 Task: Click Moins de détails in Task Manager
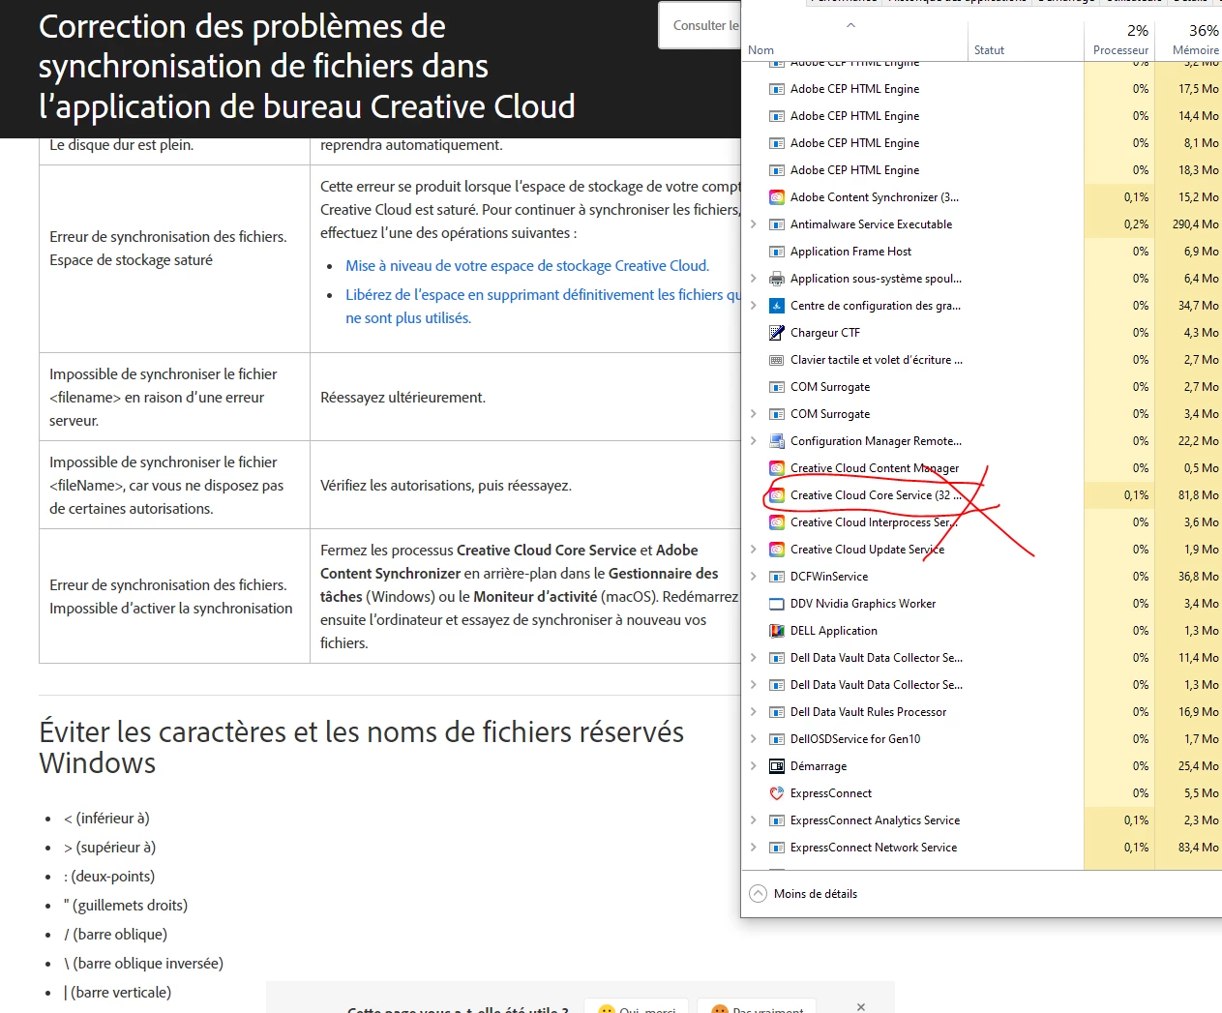816,894
